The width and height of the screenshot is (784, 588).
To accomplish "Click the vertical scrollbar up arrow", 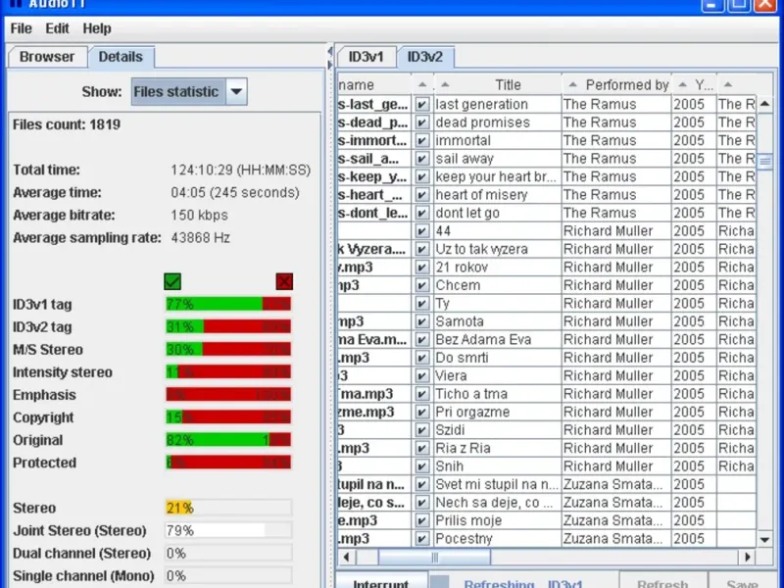I will coord(765,104).
